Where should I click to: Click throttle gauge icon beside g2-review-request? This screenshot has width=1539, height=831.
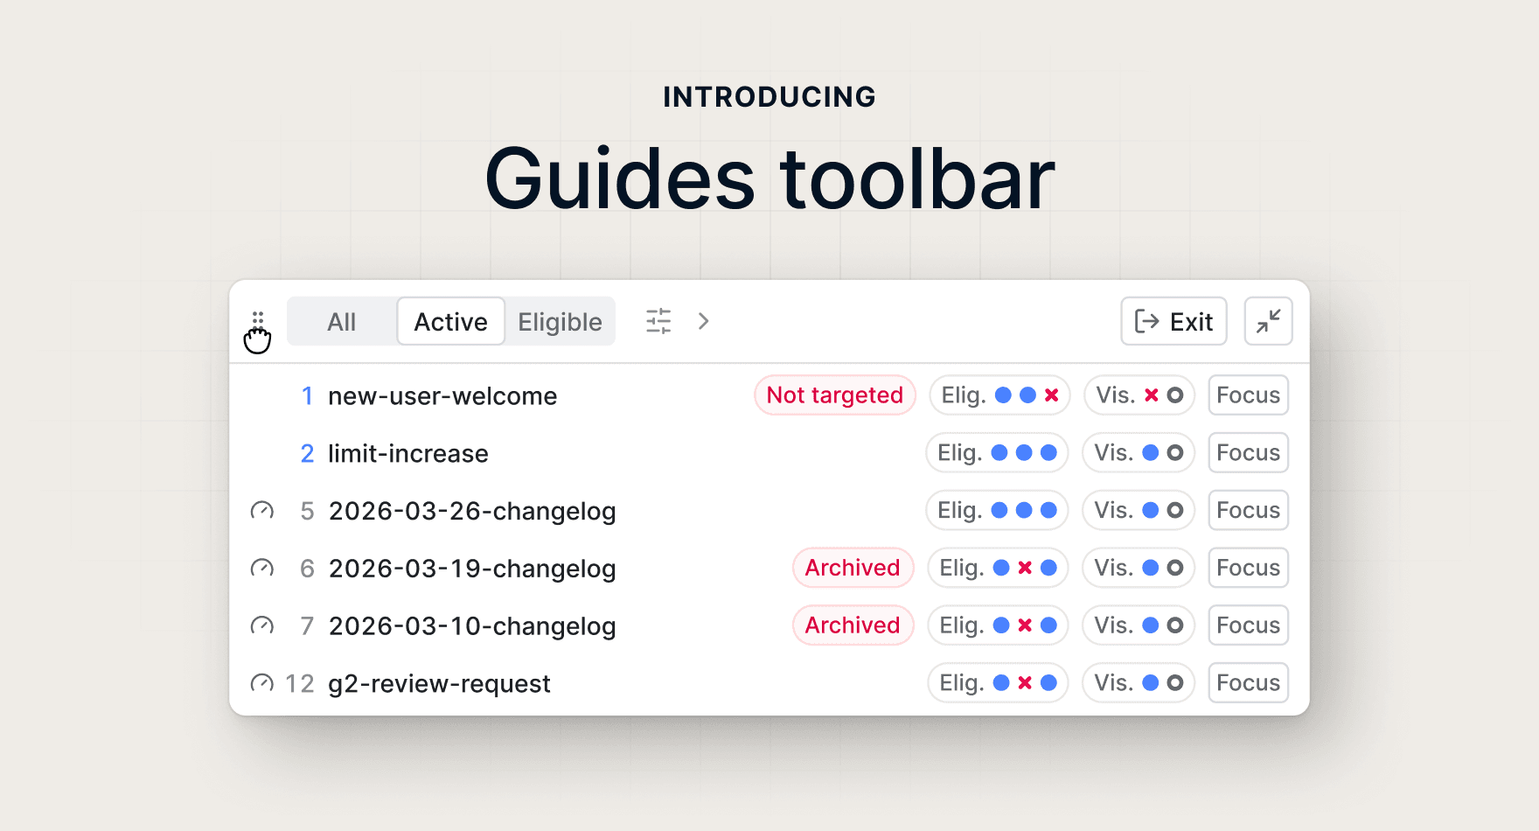[262, 683]
